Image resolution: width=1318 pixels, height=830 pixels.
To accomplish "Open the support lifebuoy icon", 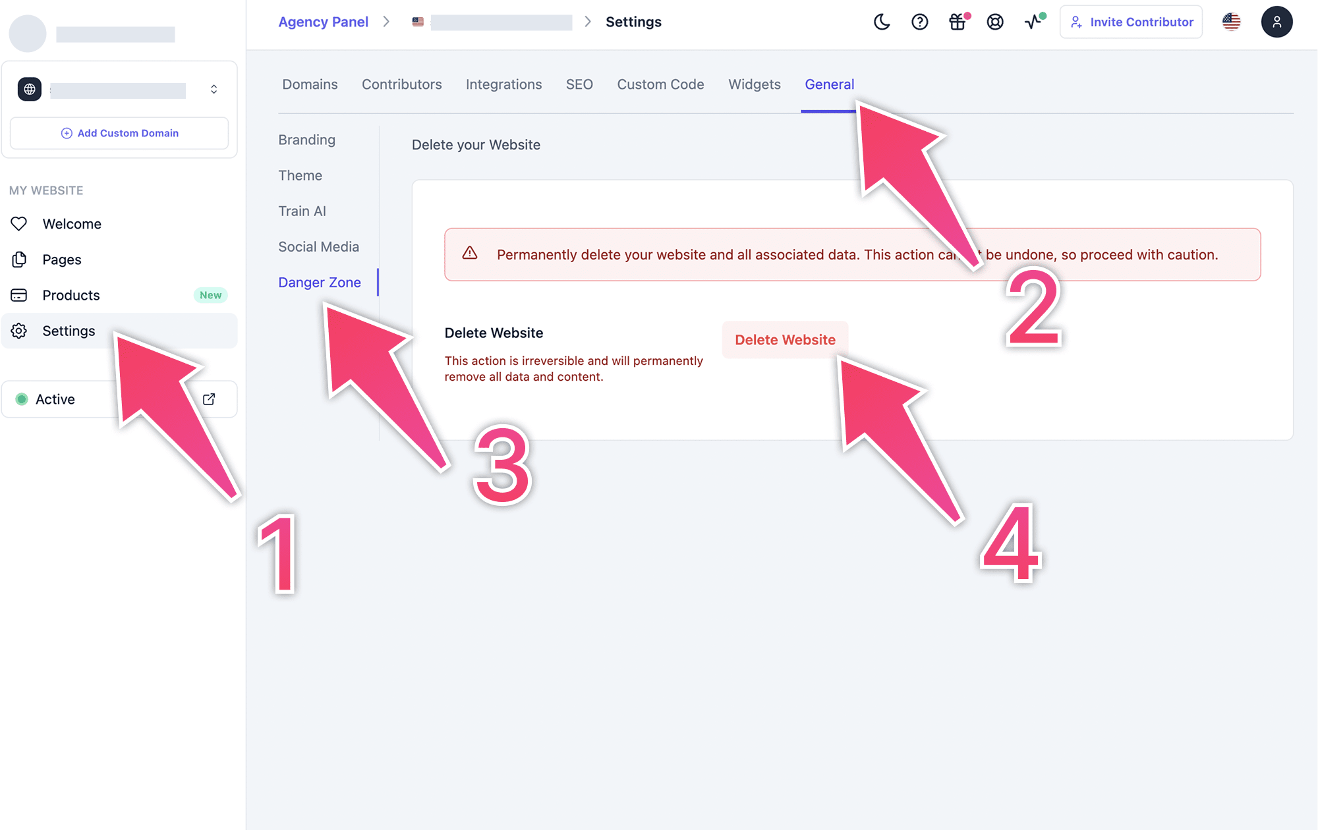I will 995,22.
